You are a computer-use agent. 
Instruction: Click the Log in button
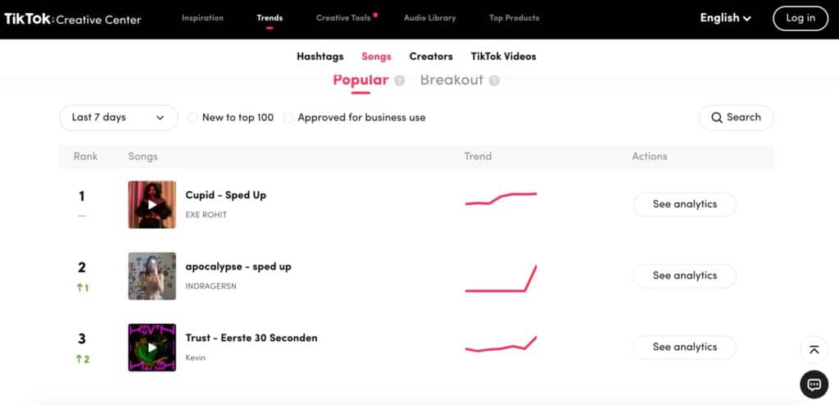coord(800,18)
